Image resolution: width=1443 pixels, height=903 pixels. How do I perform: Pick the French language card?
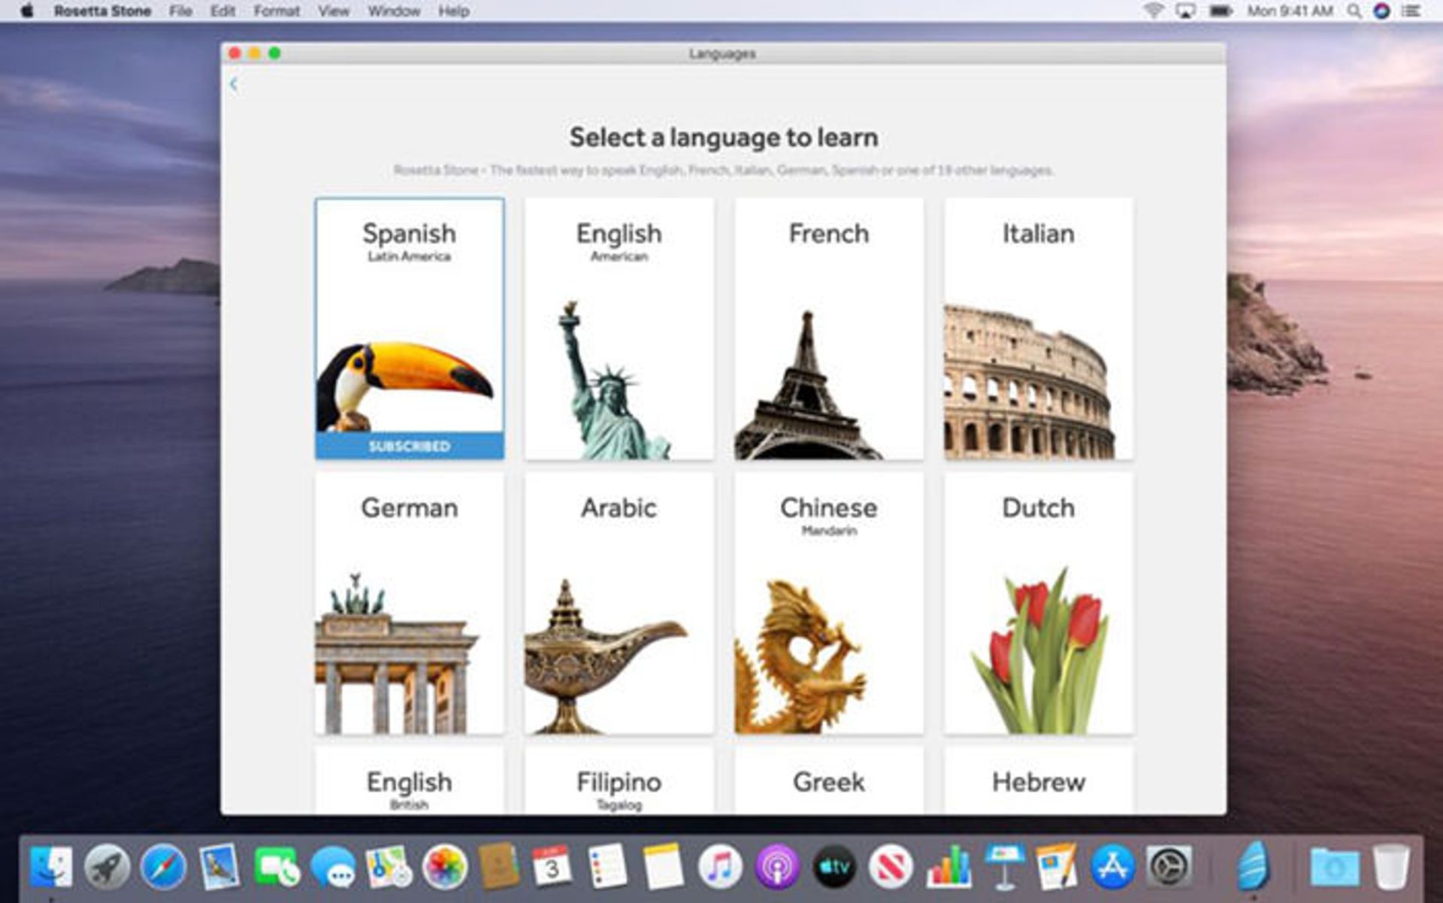click(x=828, y=329)
